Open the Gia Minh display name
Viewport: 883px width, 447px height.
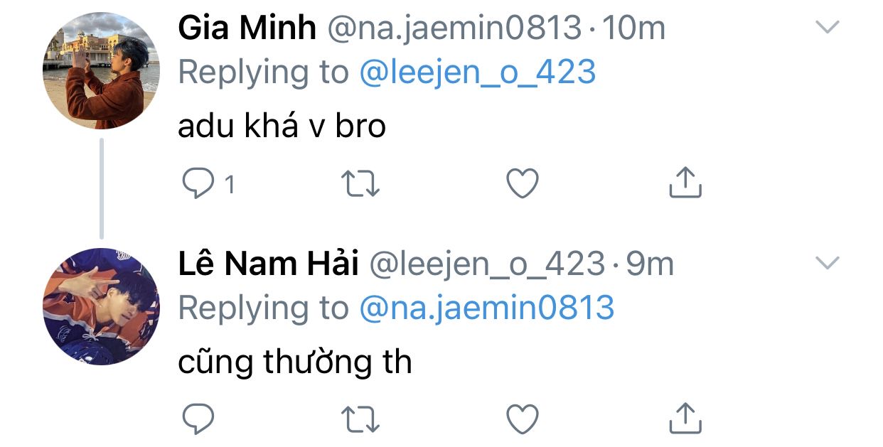click(x=247, y=28)
